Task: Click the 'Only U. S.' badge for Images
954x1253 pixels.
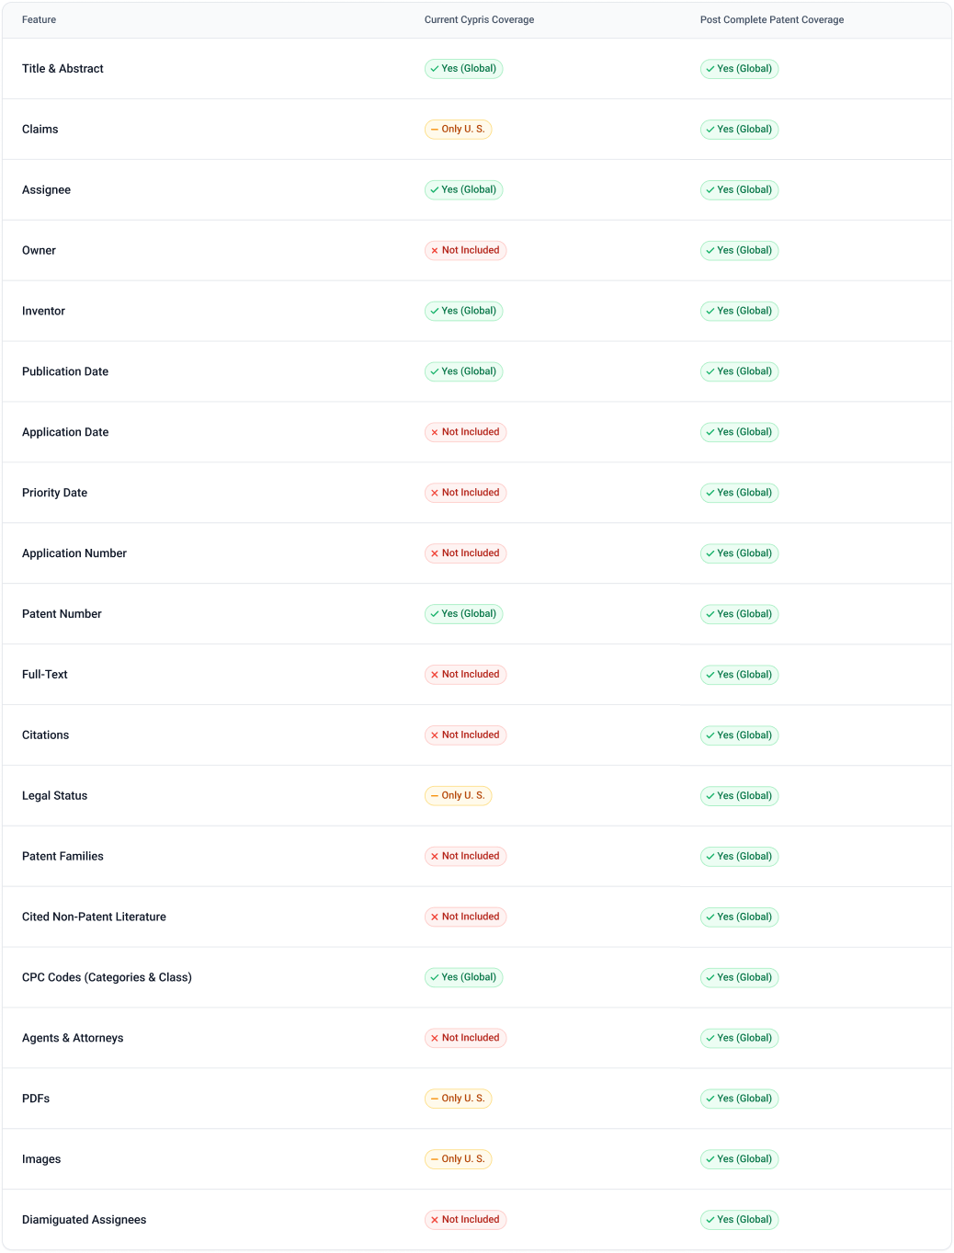Action: (458, 1159)
